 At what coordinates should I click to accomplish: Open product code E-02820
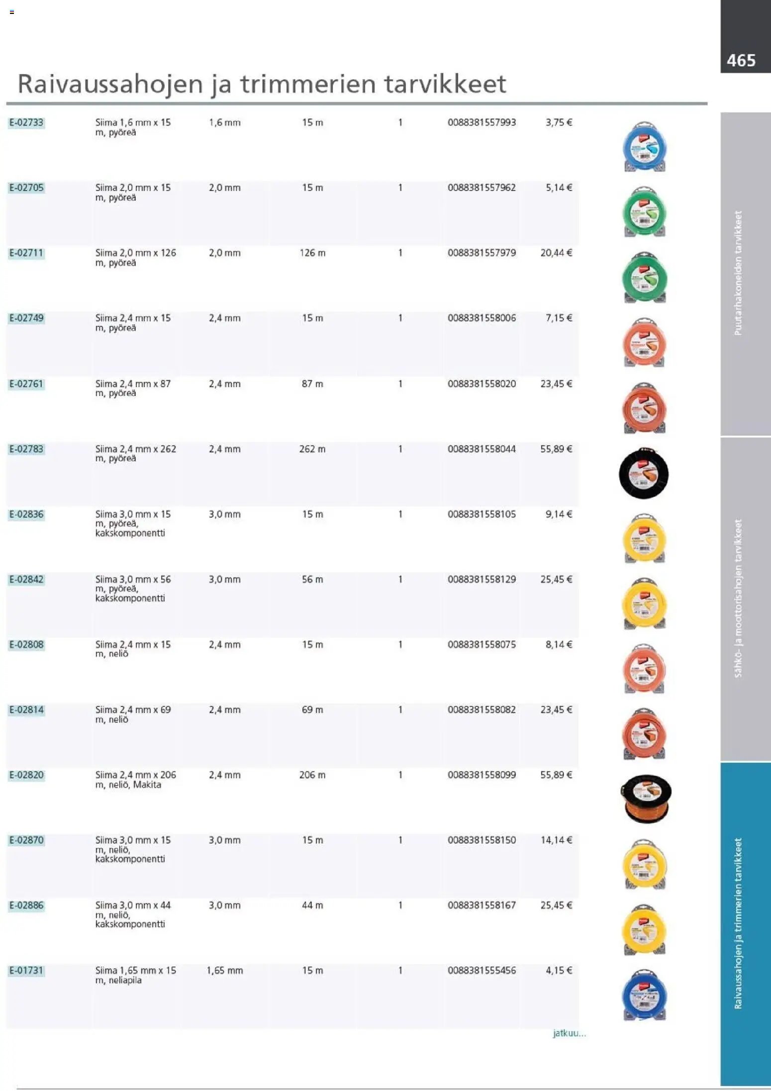click(x=26, y=775)
